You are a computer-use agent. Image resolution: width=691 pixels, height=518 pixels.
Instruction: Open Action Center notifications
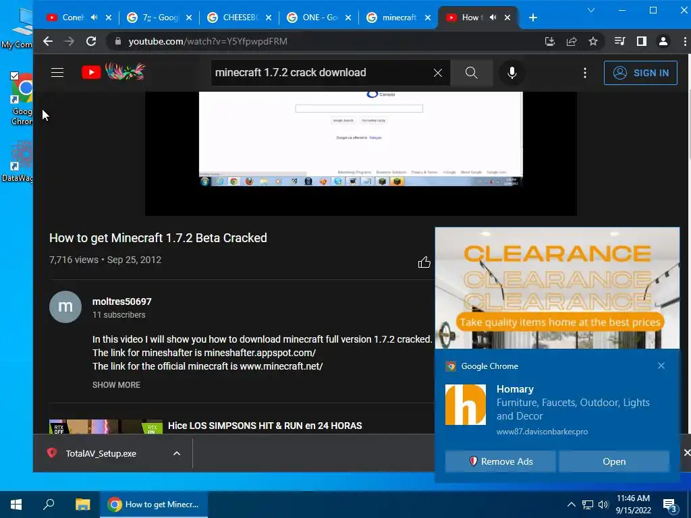point(670,505)
